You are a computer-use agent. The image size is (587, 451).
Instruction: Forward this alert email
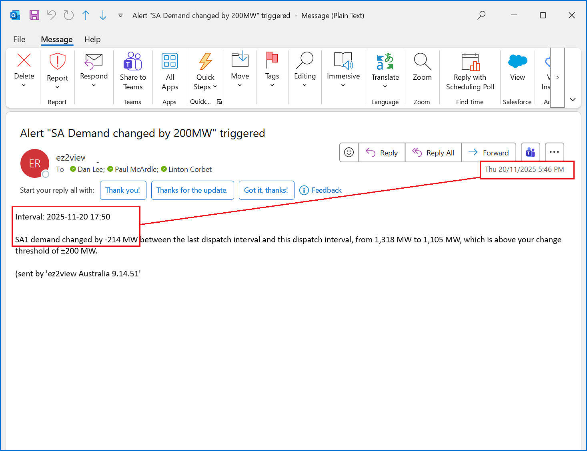(489, 153)
